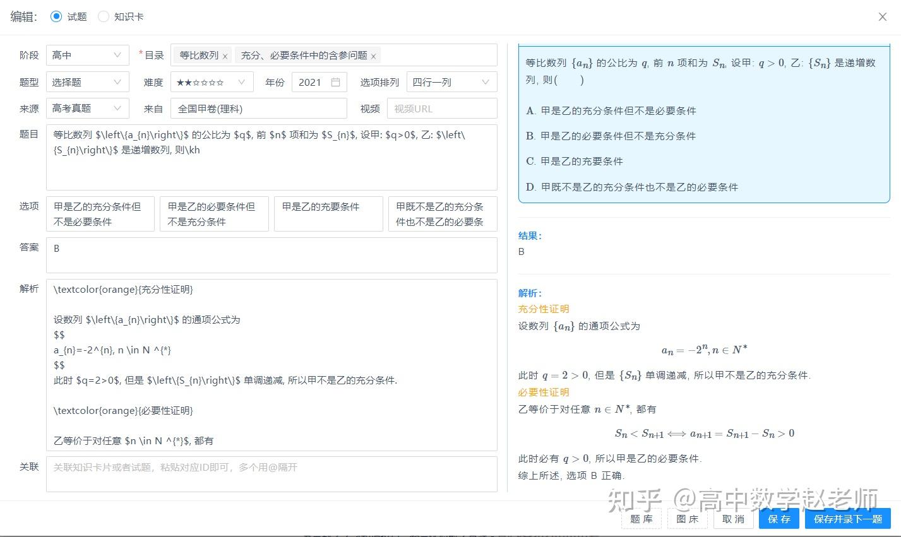Click the 关联 related-ID input field
This screenshot has width=901, height=537.
coord(271,474)
